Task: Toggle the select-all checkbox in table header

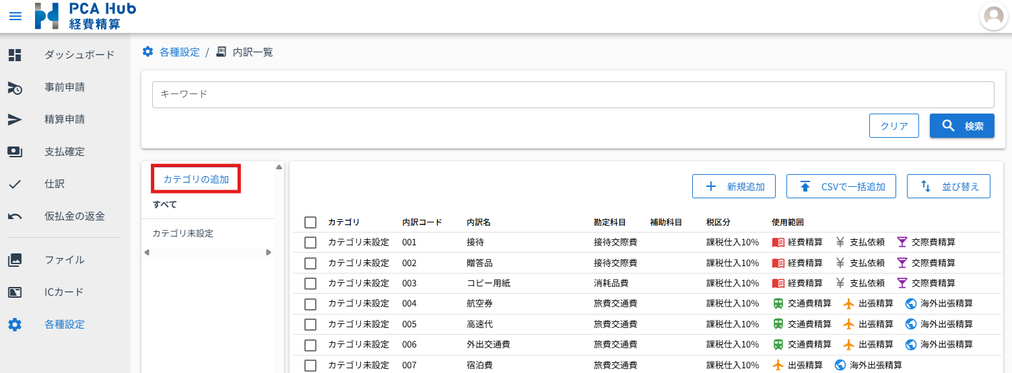Action: pos(310,222)
